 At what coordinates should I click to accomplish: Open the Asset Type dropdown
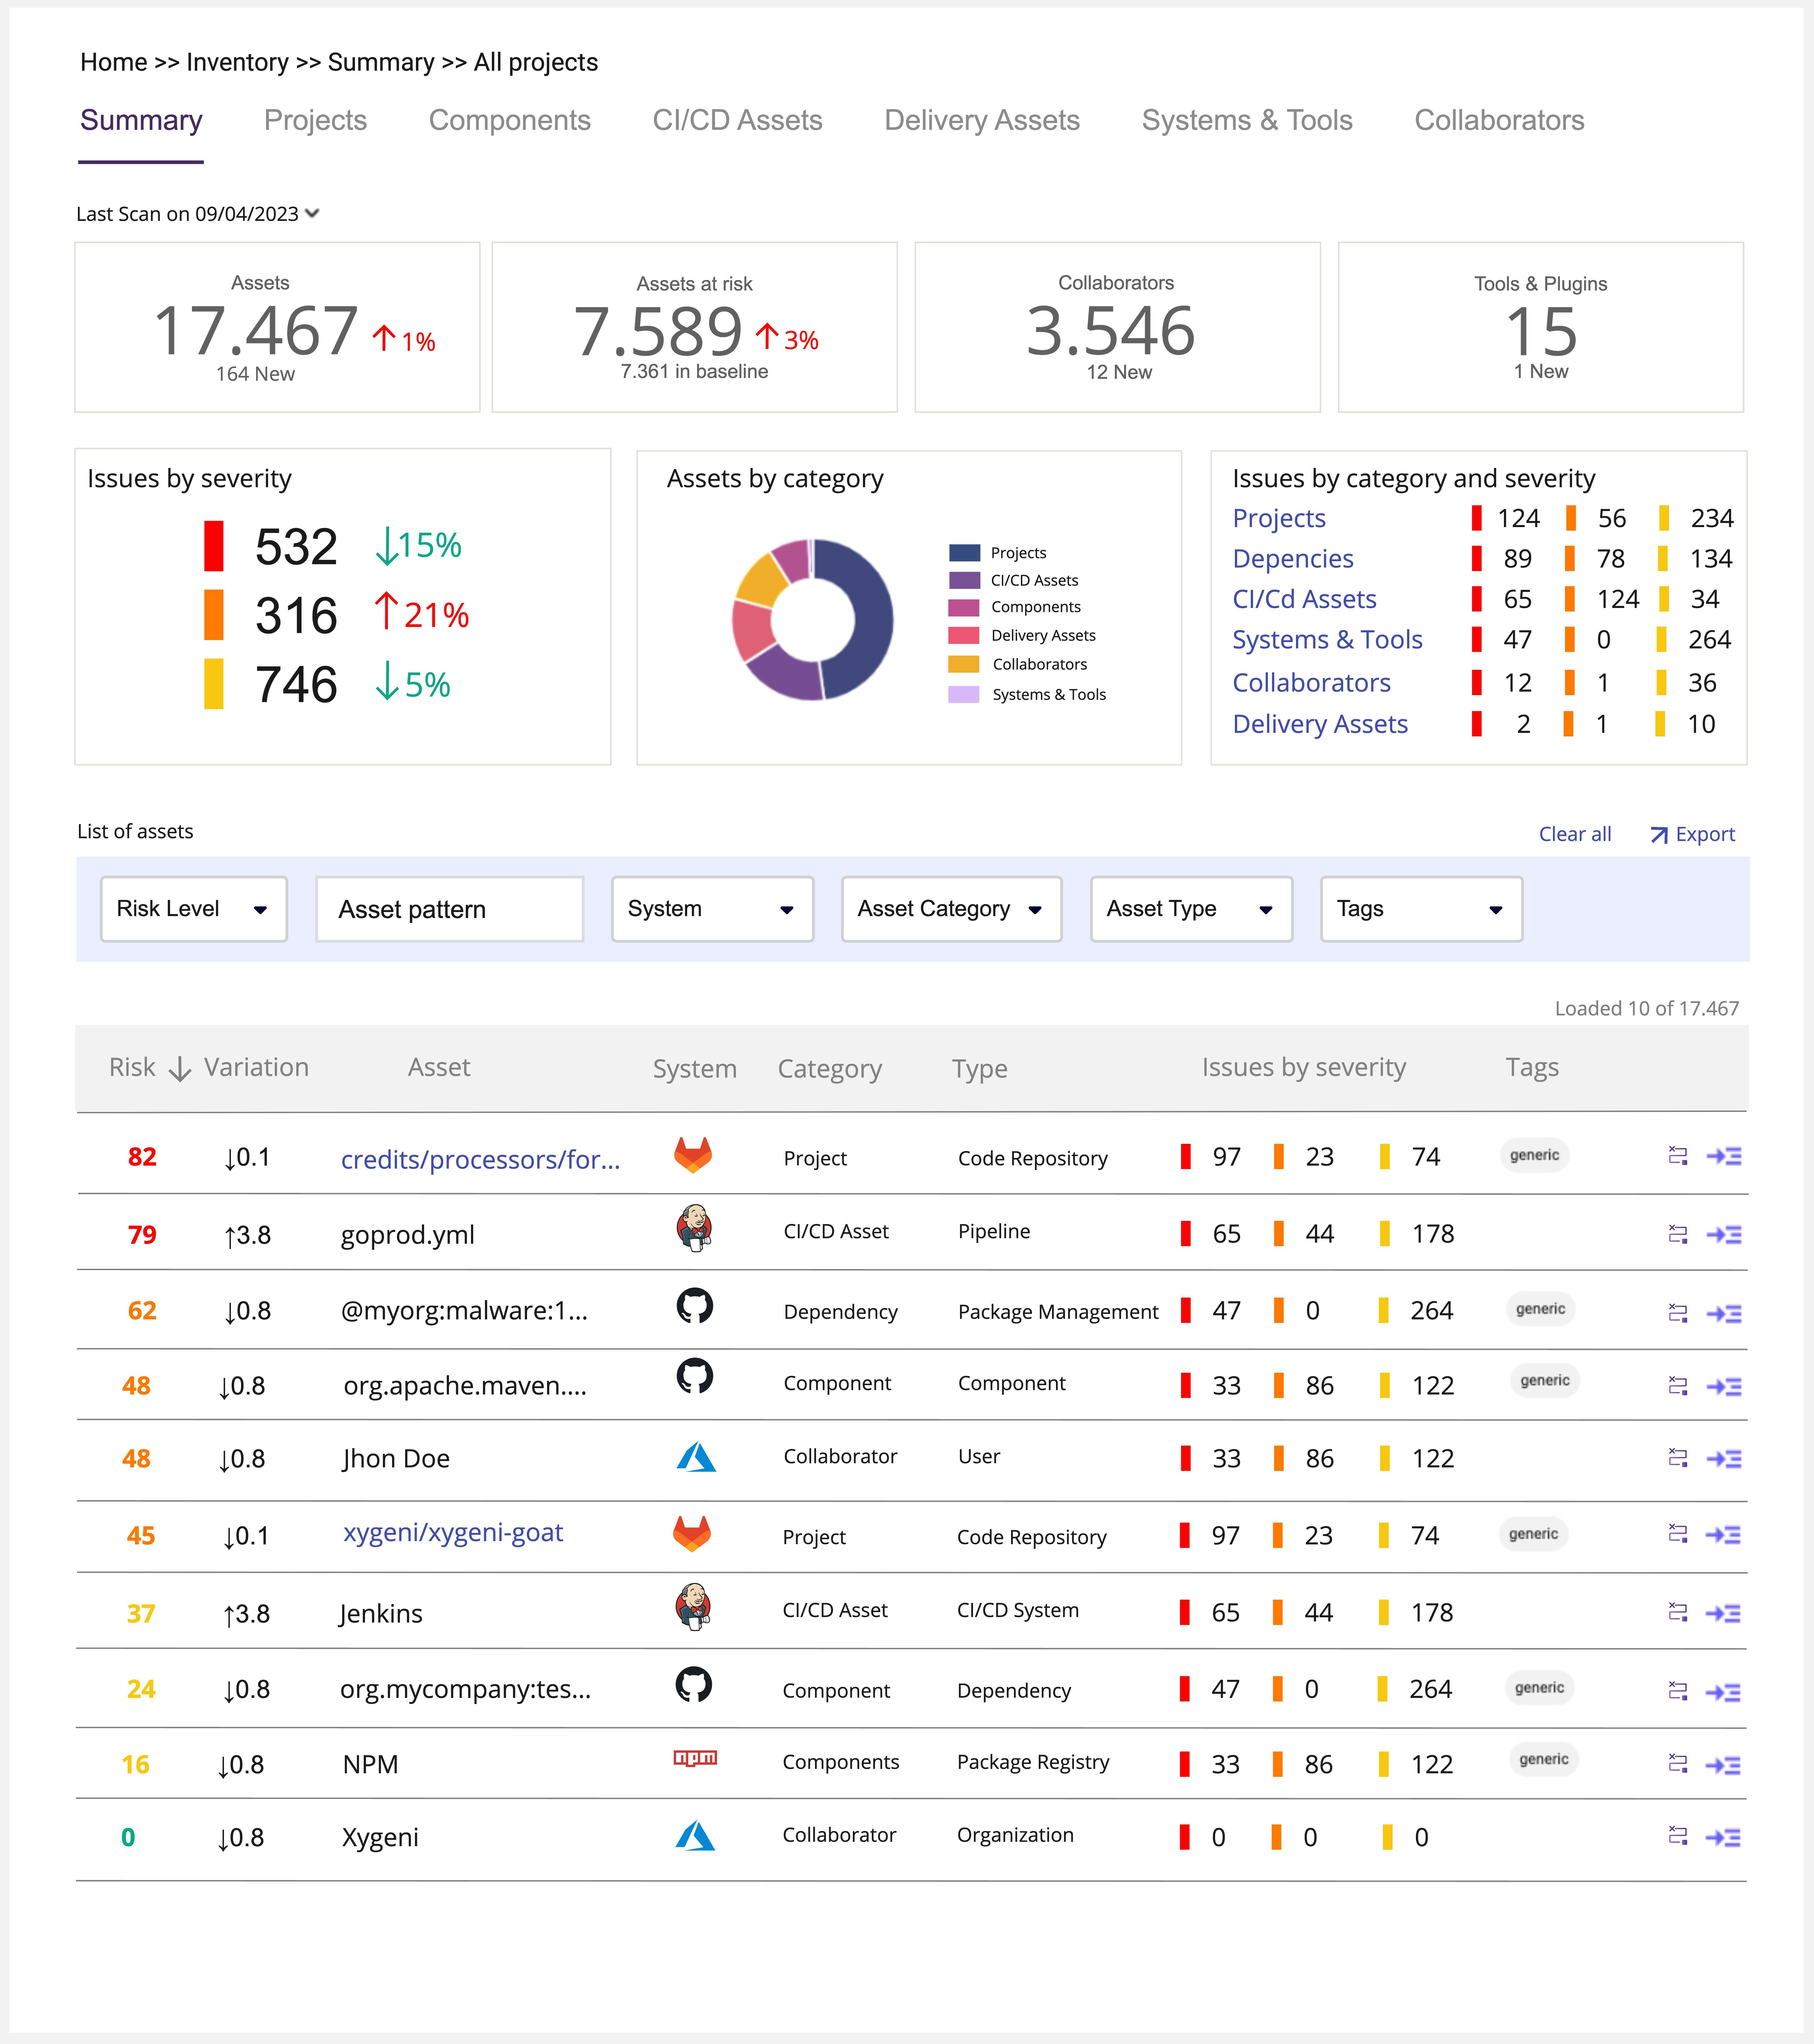coord(1192,909)
